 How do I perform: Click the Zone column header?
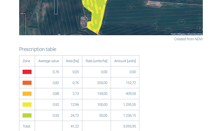click(x=26, y=61)
